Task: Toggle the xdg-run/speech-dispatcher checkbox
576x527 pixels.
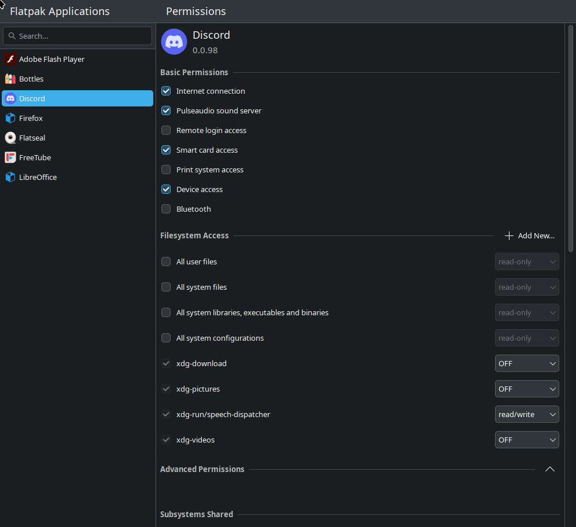Action: (x=166, y=414)
